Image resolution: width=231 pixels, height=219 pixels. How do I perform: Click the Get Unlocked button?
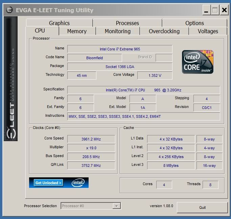(x=48, y=183)
